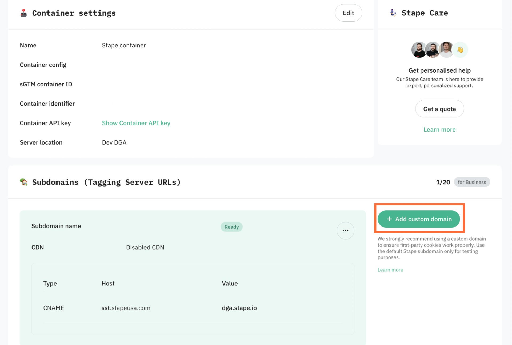This screenshot has width=512, height=345.
Task: Click the Container identifier label
Action: pos(47,104)
